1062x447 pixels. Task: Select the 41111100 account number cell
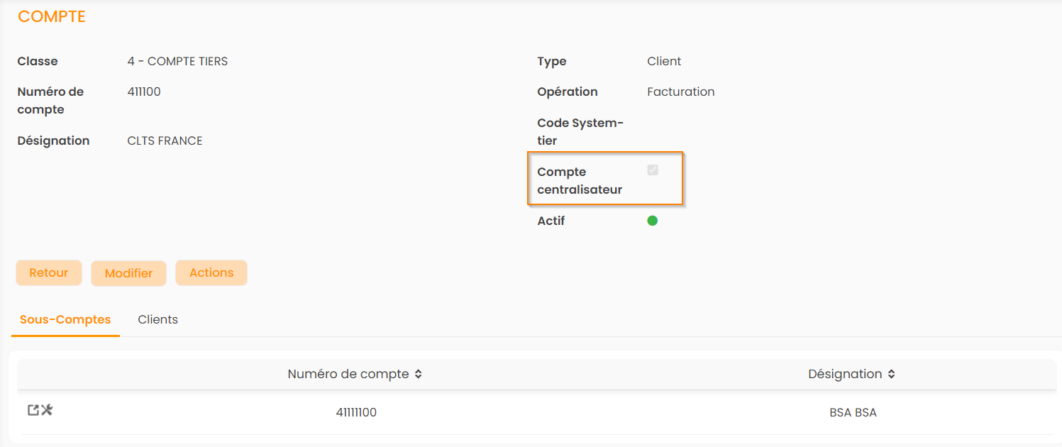point(356,412)
